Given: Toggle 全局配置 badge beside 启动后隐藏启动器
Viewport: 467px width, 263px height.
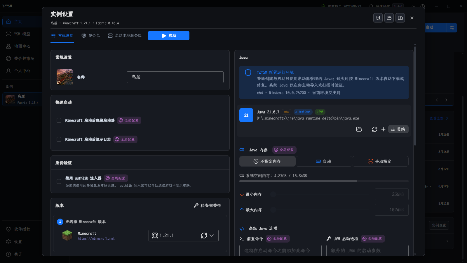Looking at the screenshot, I should pyautogui.click(x=129, y=120).
